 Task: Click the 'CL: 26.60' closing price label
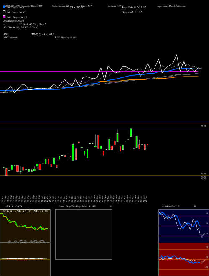coord(77,8)
